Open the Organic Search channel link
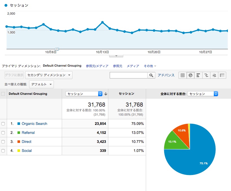This screenshot has height=191, width=231. click(x=34, y=124)
